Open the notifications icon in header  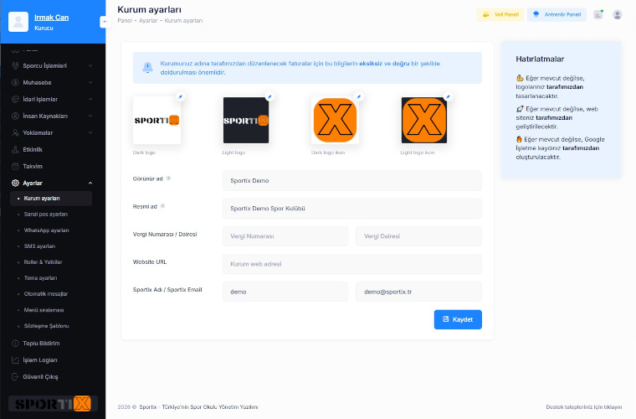[598, 14]
